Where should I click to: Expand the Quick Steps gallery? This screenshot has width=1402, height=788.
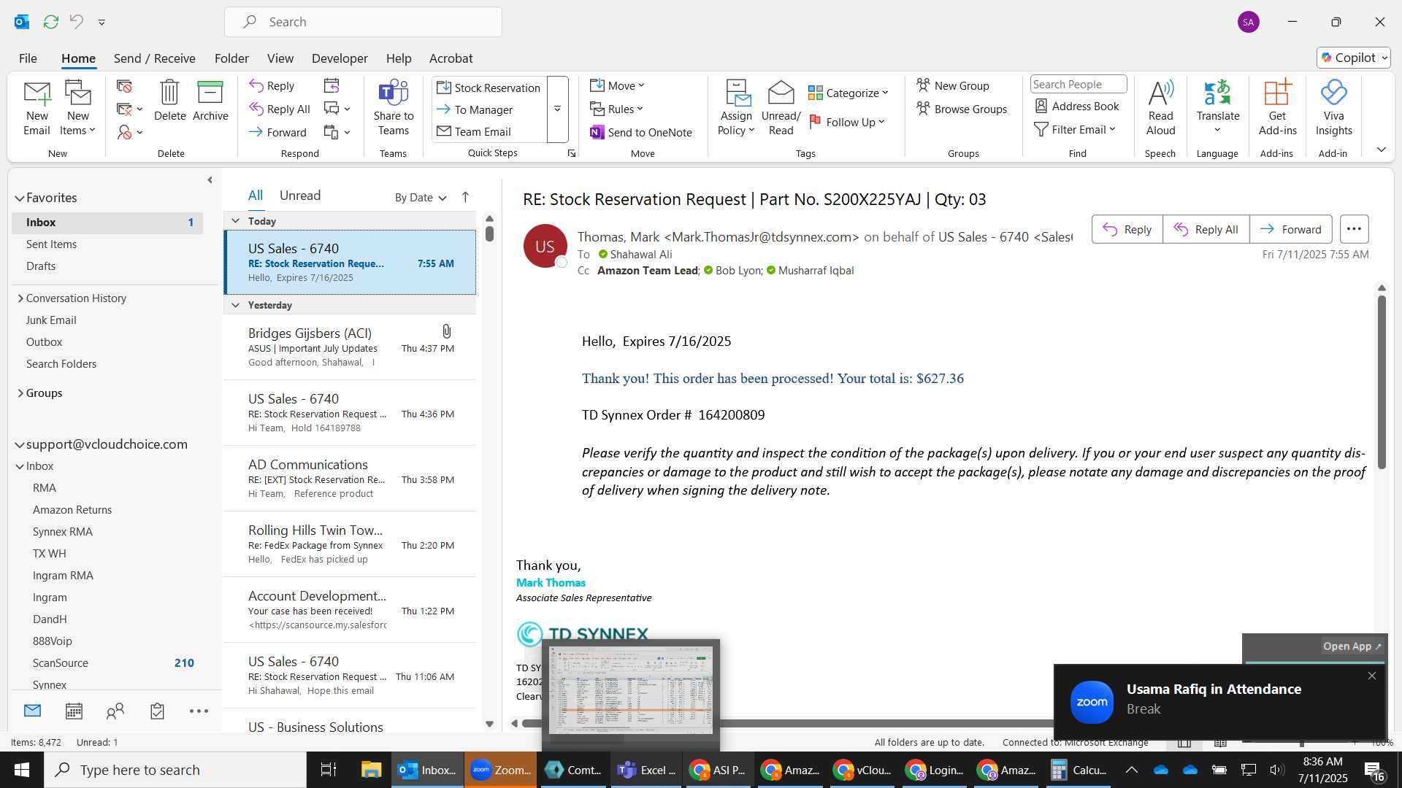tap(557, 109)
